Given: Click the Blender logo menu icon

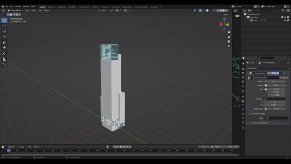Looking at the screenshot, I should [x=3, y=6].
